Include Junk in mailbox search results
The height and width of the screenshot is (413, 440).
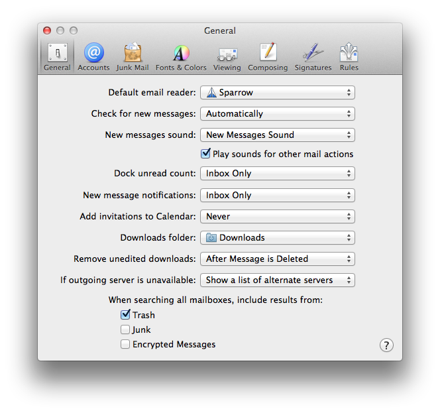125,329
